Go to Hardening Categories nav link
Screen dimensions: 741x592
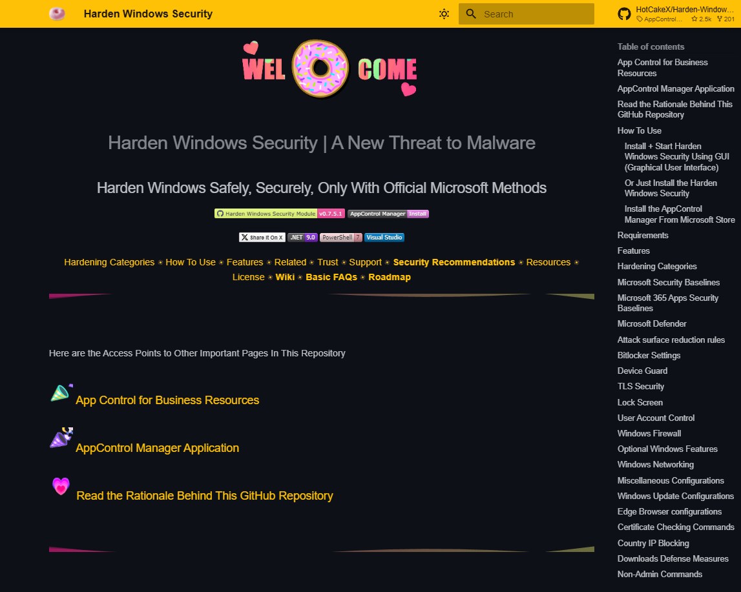click(109, 262)
